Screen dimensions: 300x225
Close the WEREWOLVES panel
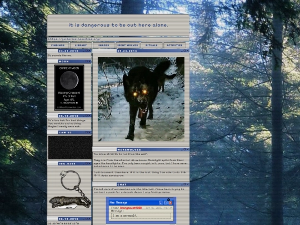tap(188, 149)
